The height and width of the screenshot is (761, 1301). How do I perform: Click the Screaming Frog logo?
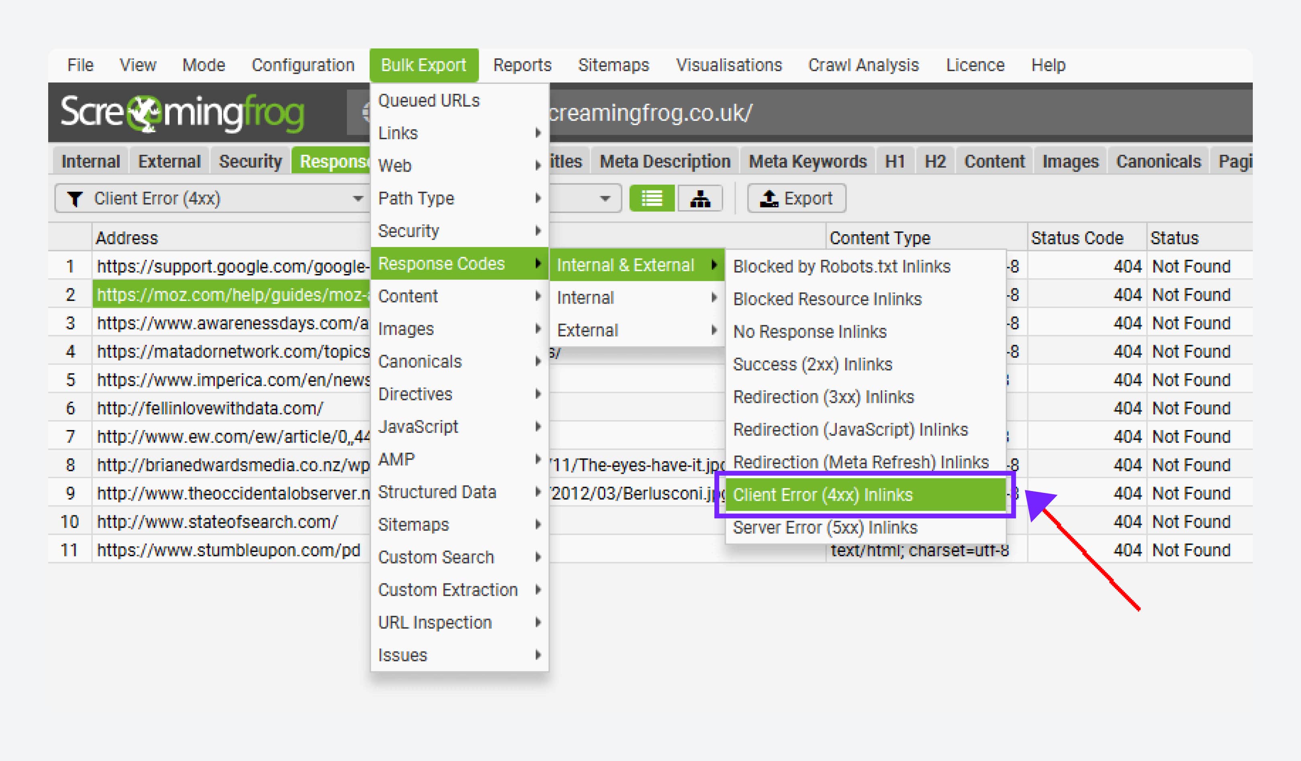(182, 113)
